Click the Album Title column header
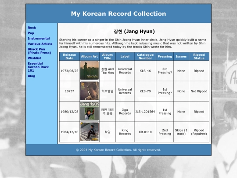This screenshot has width=237, height=178. 108,56
